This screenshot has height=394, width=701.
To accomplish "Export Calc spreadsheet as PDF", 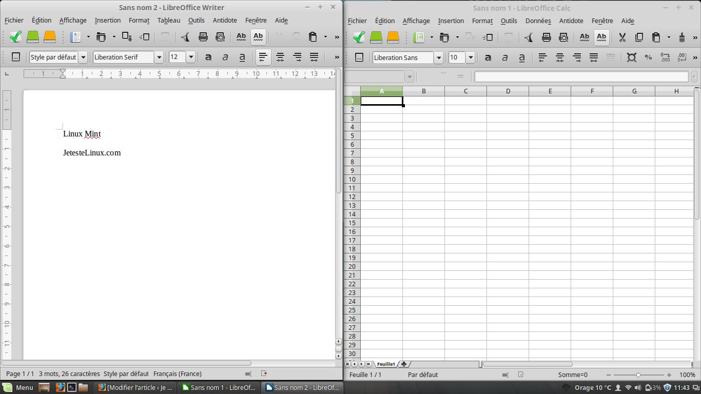I will click(529, 37).
